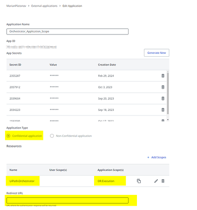Select the Non-Confidential application radio button
This screenshot has height=210, width=197.
[x=52, y=136]
